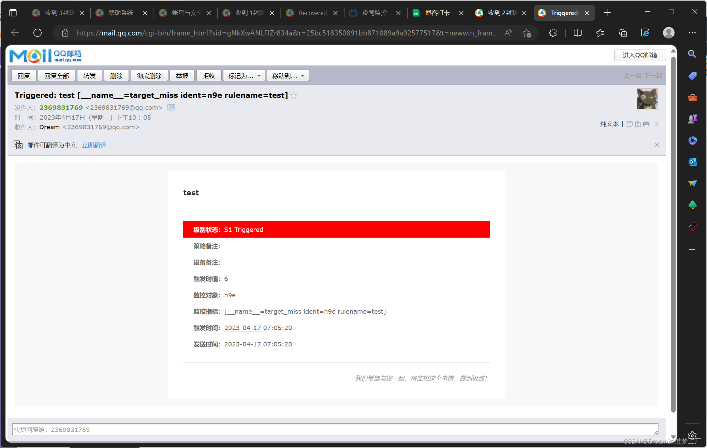Click the sidebar search magnifier icon

(x=692, y=54)
